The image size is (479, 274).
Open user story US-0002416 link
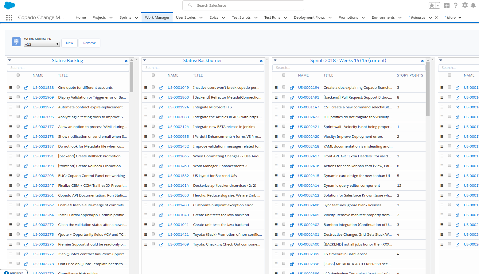(x=309, y=166)
